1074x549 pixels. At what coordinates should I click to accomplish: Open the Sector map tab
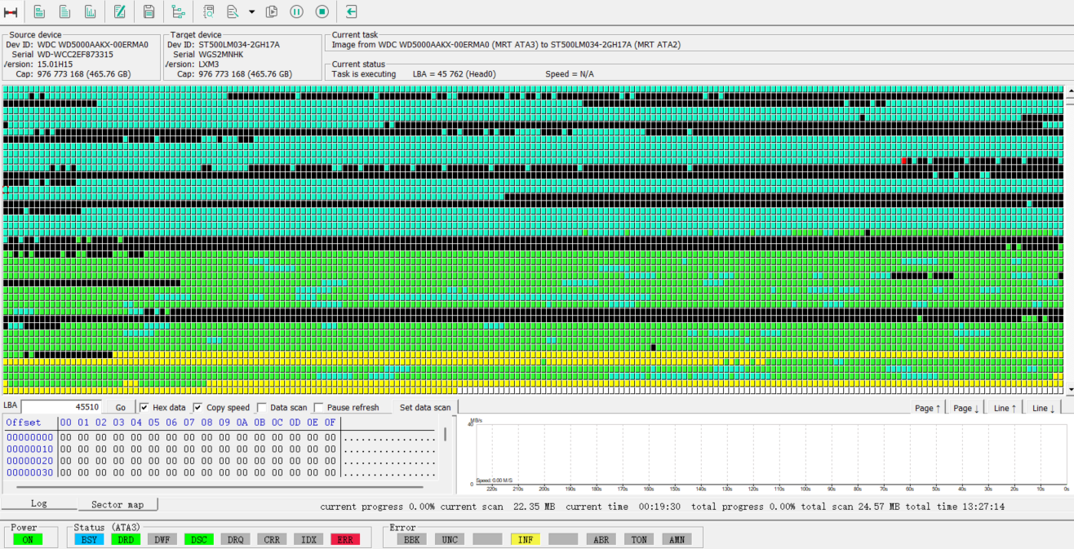click(x=118, y=505)
